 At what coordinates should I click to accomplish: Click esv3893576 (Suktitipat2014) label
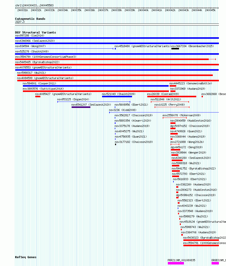pyautogui.click(x=43, y=89)
